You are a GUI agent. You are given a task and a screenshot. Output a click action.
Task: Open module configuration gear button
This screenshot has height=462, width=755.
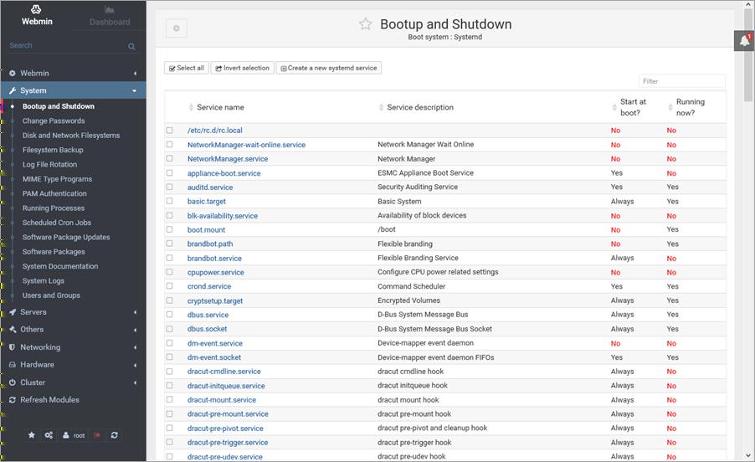pyautogui.click(x=177, y=28)
